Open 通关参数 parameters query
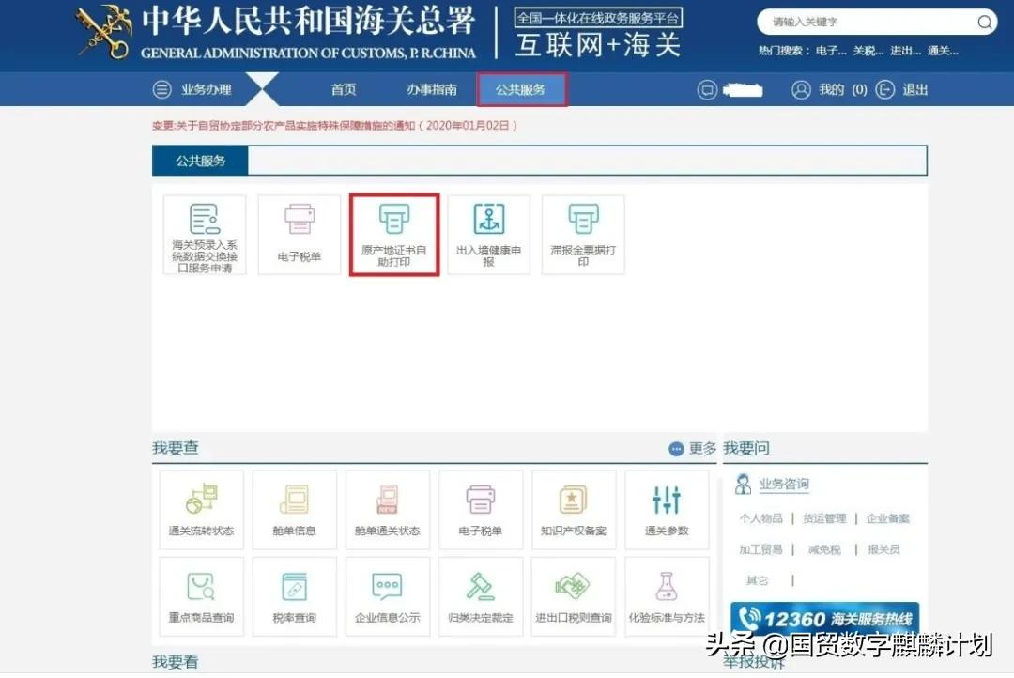The image size is (1014, 678). point(667,508)
